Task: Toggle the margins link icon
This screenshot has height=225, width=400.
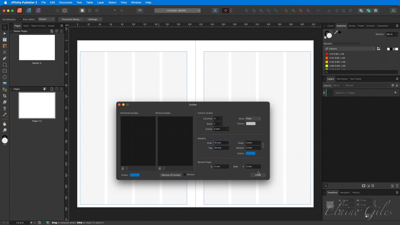Action: coord(263,145)
